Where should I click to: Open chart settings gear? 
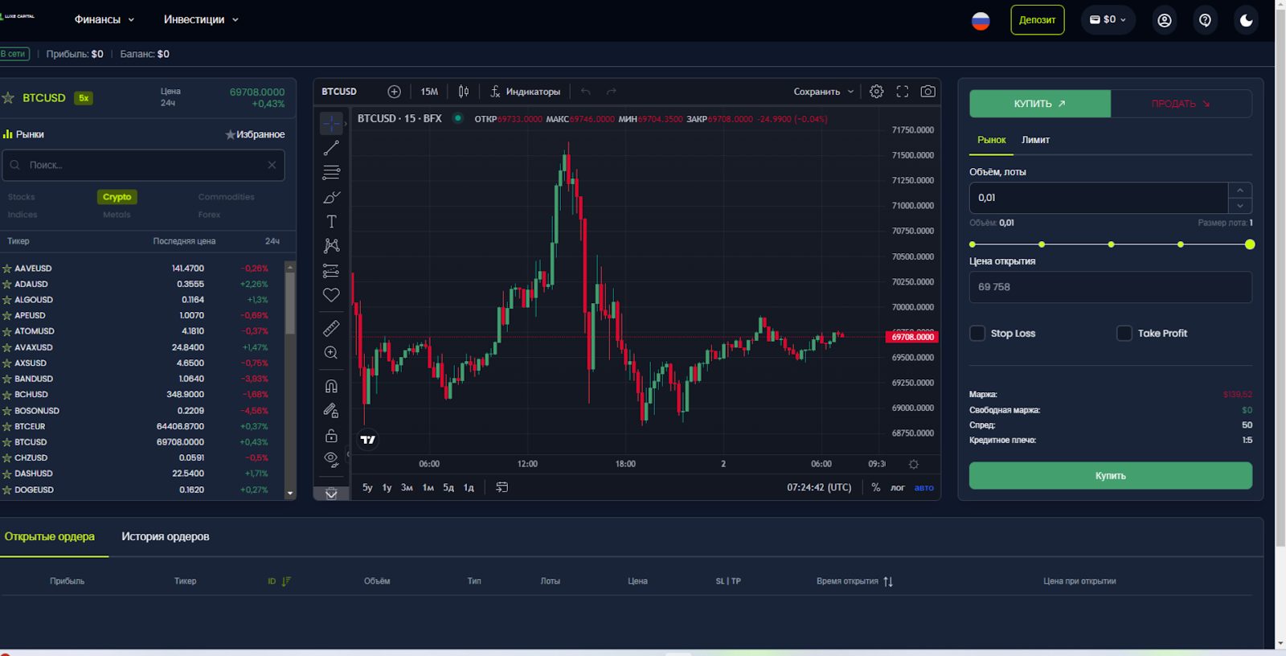877,92
